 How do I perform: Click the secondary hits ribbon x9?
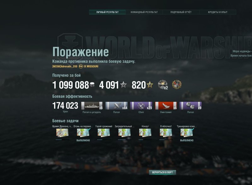pos(191,106)
